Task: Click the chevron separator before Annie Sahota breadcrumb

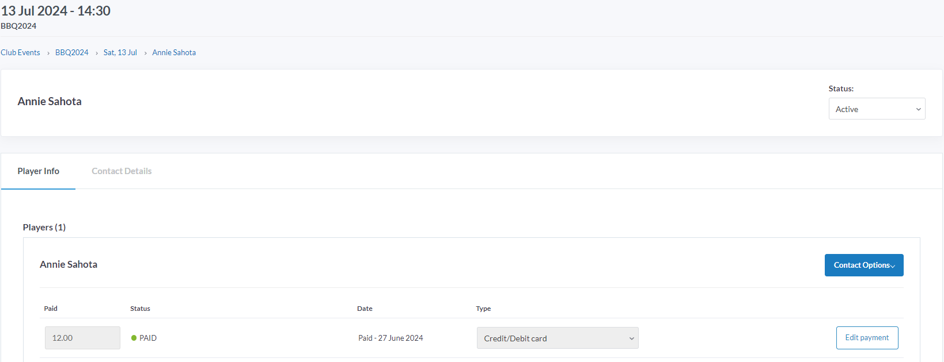Action: click(x=145, y=53)
